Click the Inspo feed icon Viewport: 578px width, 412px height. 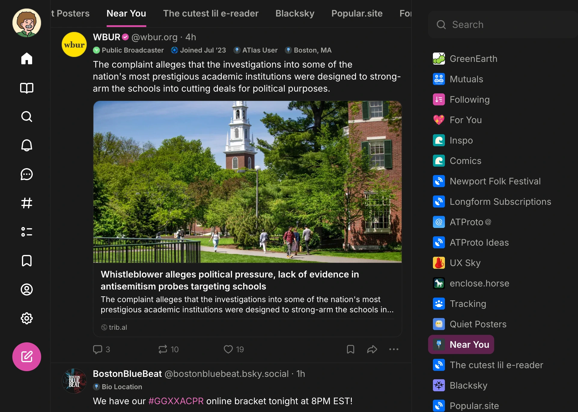tap(439, 140)
